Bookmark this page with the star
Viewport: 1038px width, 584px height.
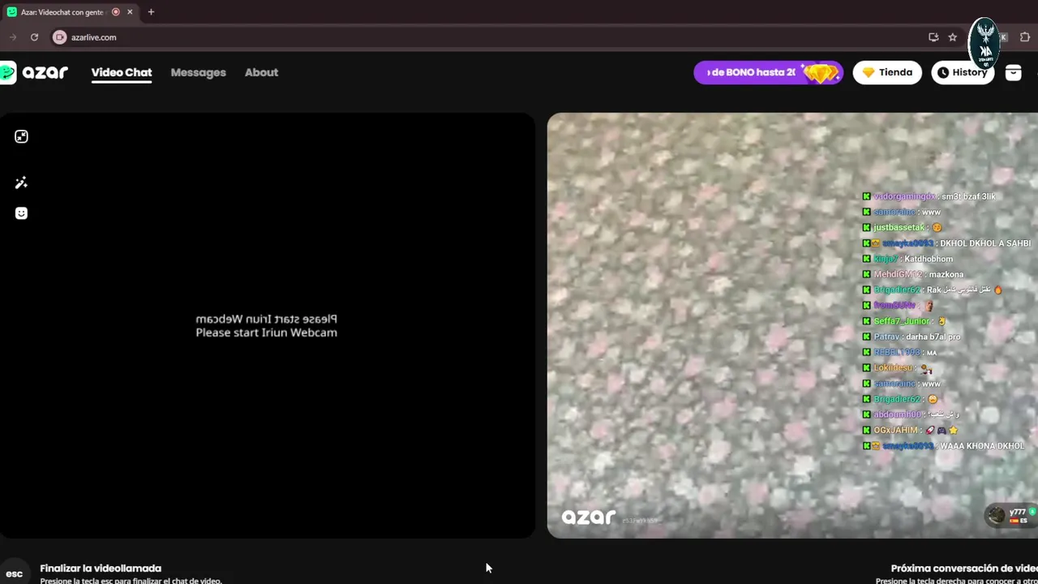(953, 37)
